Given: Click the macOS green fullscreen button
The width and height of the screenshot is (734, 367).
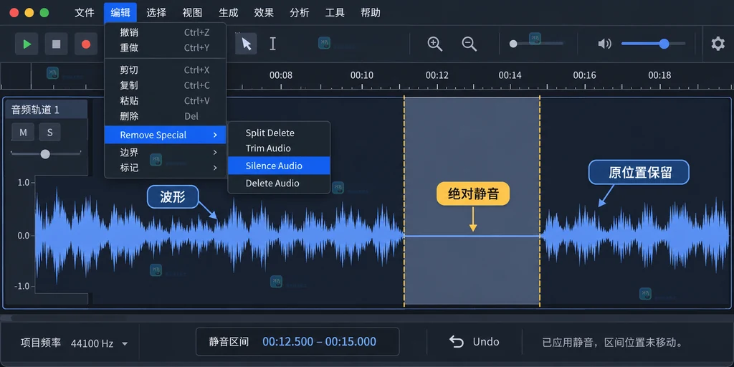Looking at the screenshot, I should click(44, 13).
